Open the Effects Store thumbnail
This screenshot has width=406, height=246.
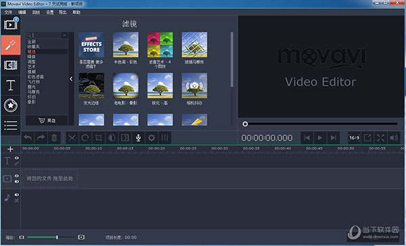[91, 45]
